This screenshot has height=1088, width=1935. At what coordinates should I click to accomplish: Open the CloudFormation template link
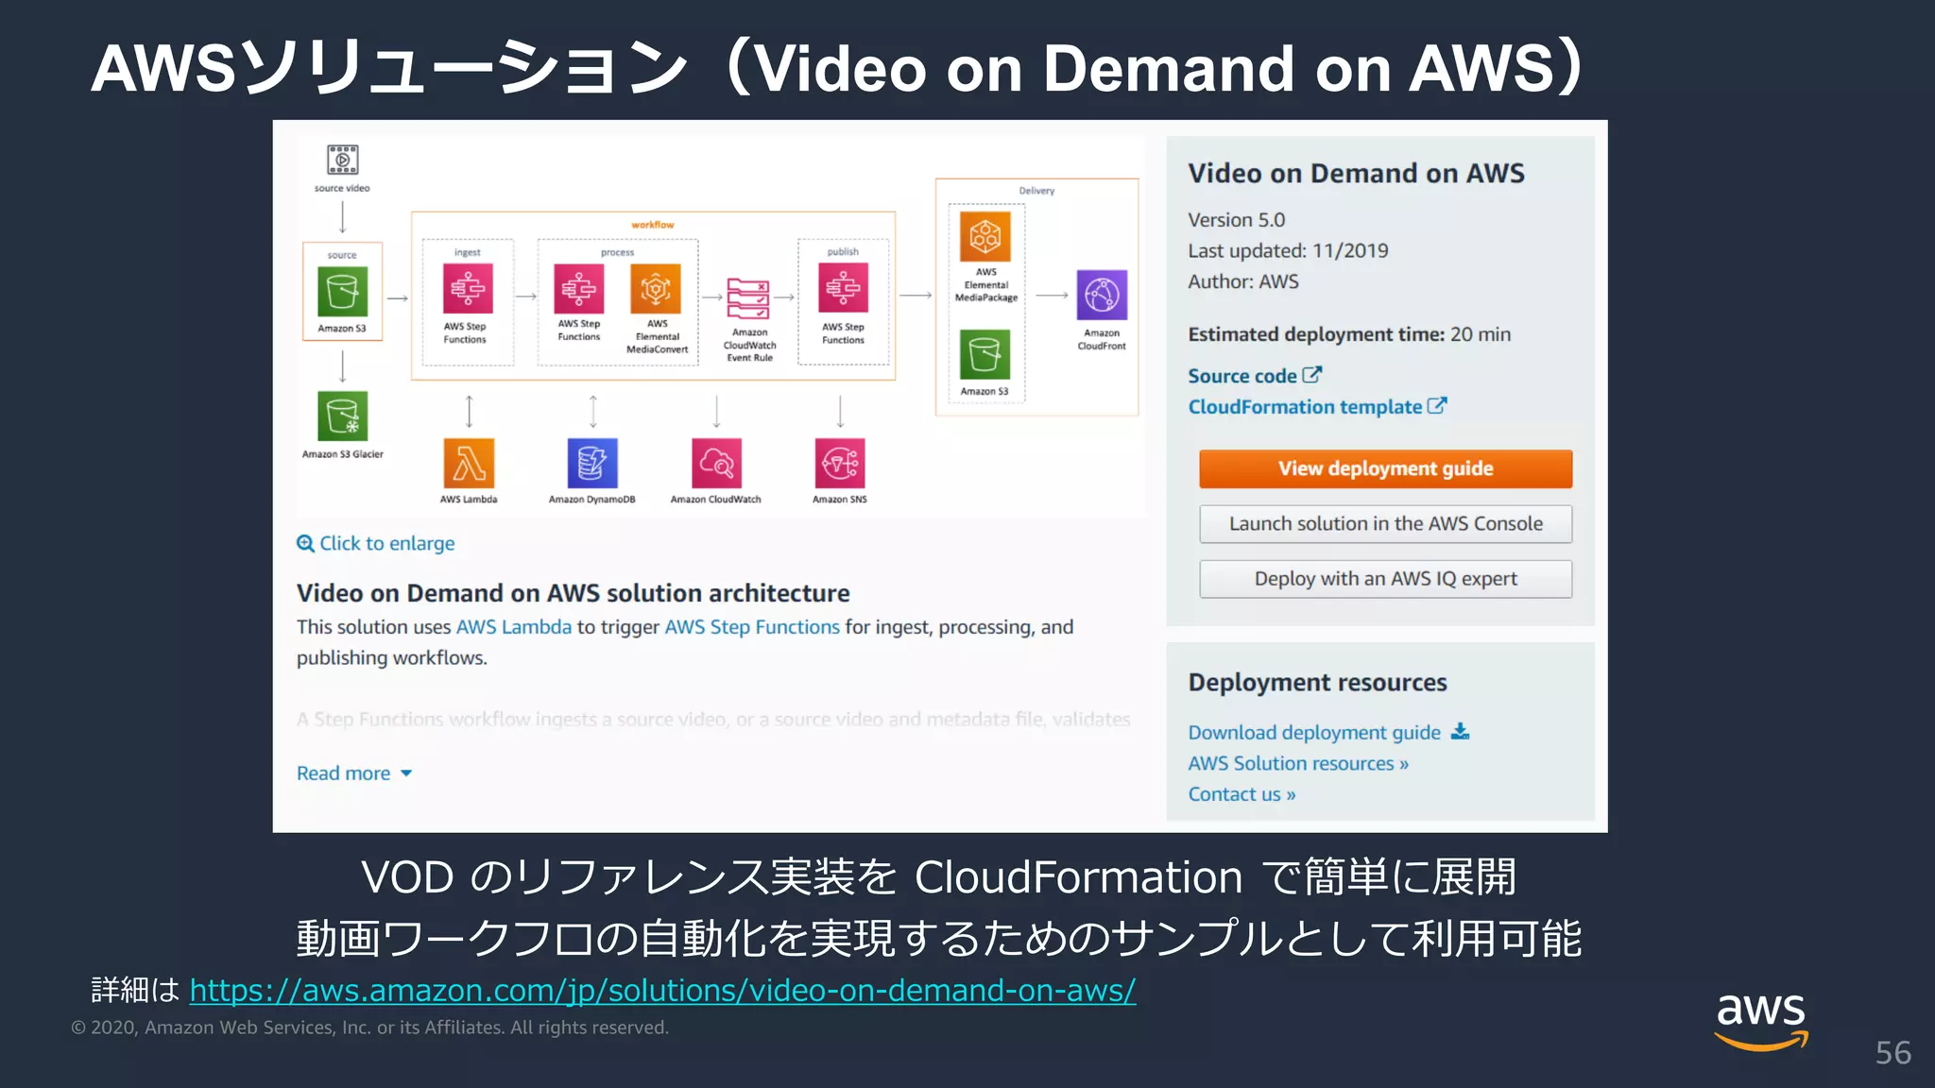pyautogui.click(x=1305, y=407)
